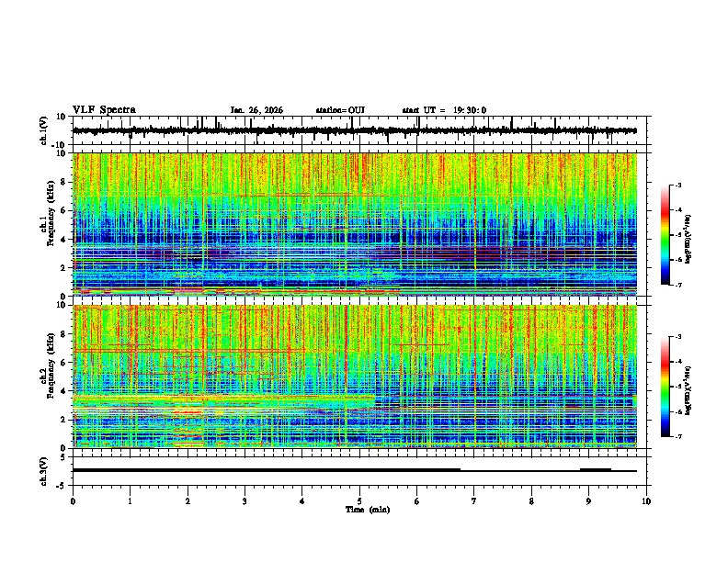Click the "-7" label on ch.1 color bar
The height and width of the screenshot is (562, 728).
coord(677,285)
